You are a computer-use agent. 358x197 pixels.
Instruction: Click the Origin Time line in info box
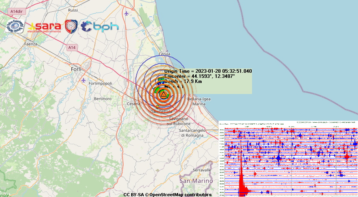208,71
